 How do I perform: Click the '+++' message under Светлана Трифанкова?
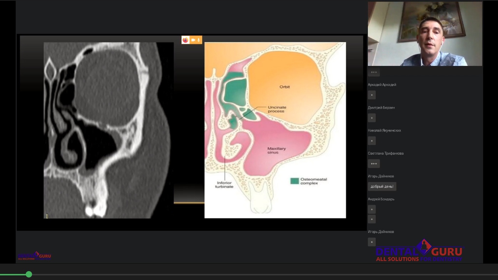(x=374, y=164)
